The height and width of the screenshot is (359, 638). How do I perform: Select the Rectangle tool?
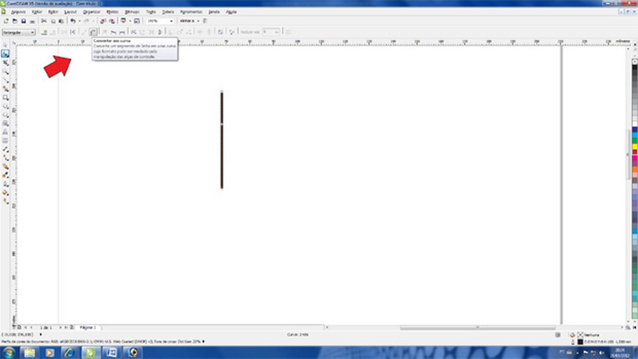pos(5,98)
